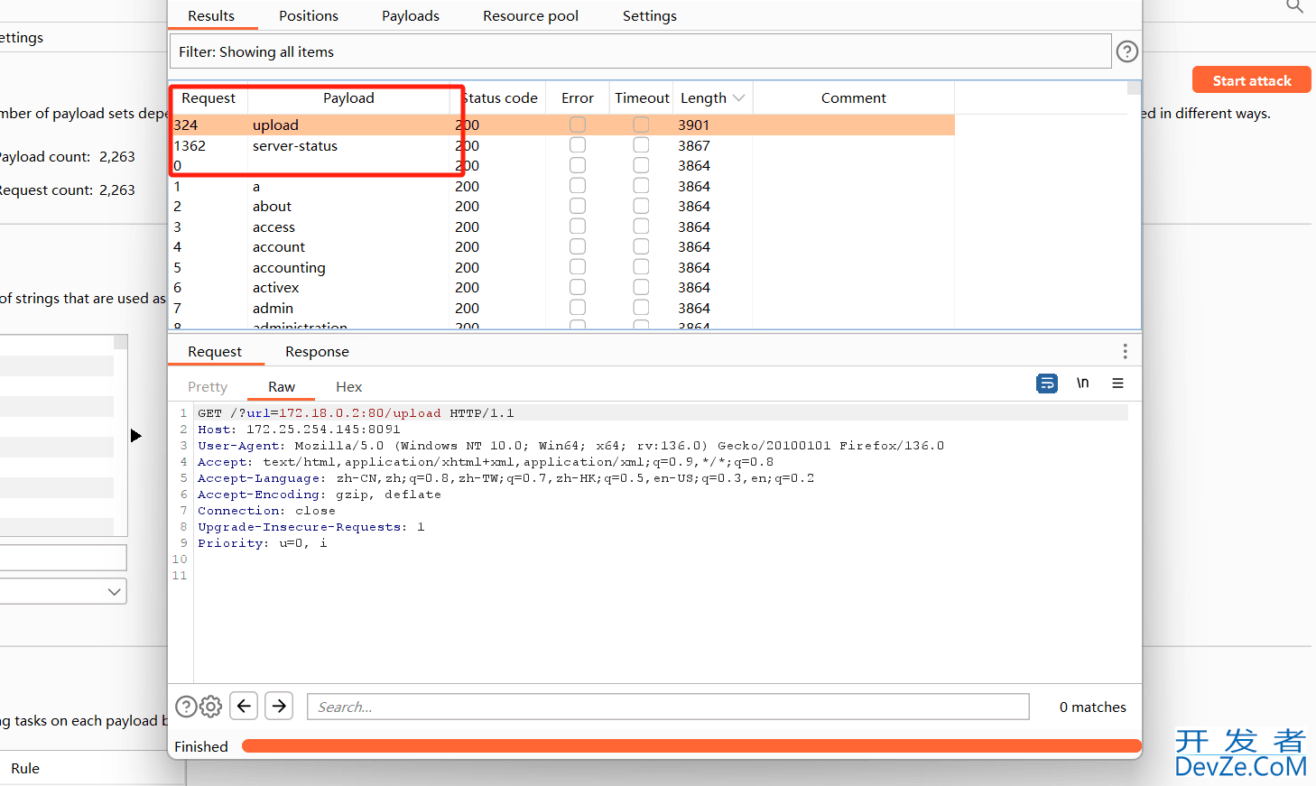Select the access payload row

pyautogui.click(x=562, y=227)
